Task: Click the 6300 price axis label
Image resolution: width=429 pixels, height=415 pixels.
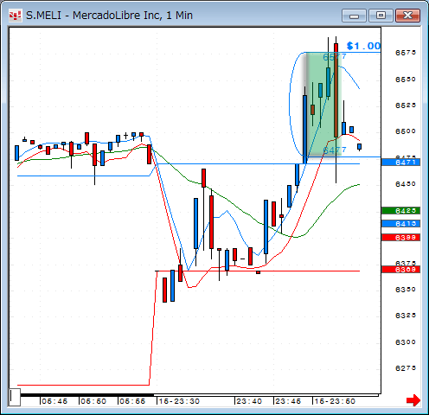Action: [406, 342]
